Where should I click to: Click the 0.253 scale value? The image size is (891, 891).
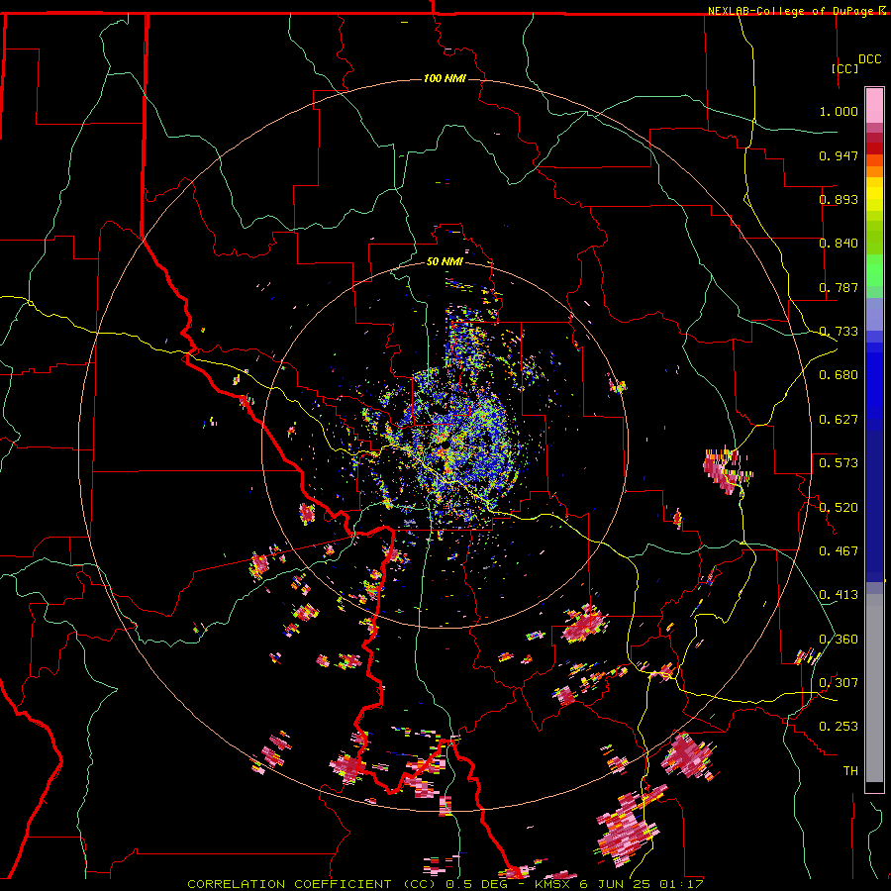839,727
